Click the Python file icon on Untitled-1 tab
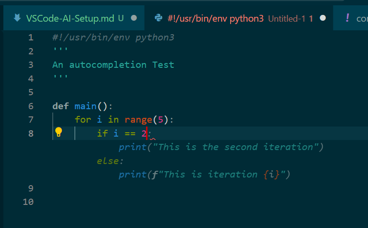368x228 pixels. [x=158, y=18]
